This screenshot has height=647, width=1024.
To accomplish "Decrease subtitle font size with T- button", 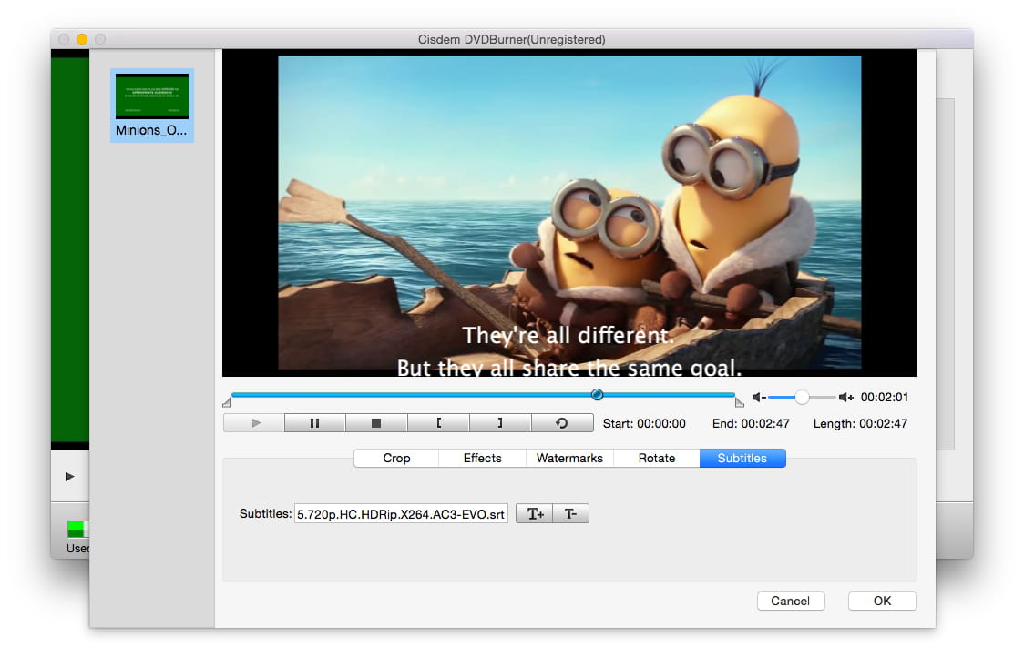I will (x=571, y=514).
